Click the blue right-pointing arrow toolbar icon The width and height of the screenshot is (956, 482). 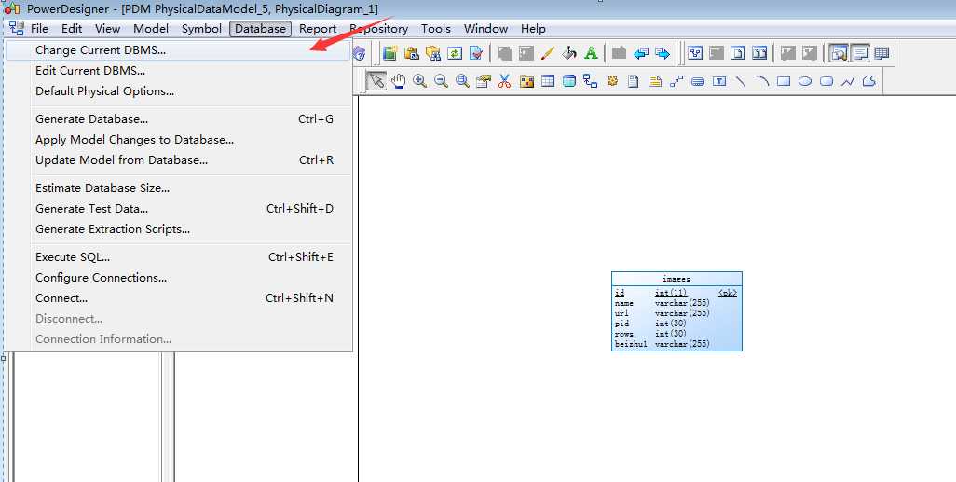[x=662, y=53]
